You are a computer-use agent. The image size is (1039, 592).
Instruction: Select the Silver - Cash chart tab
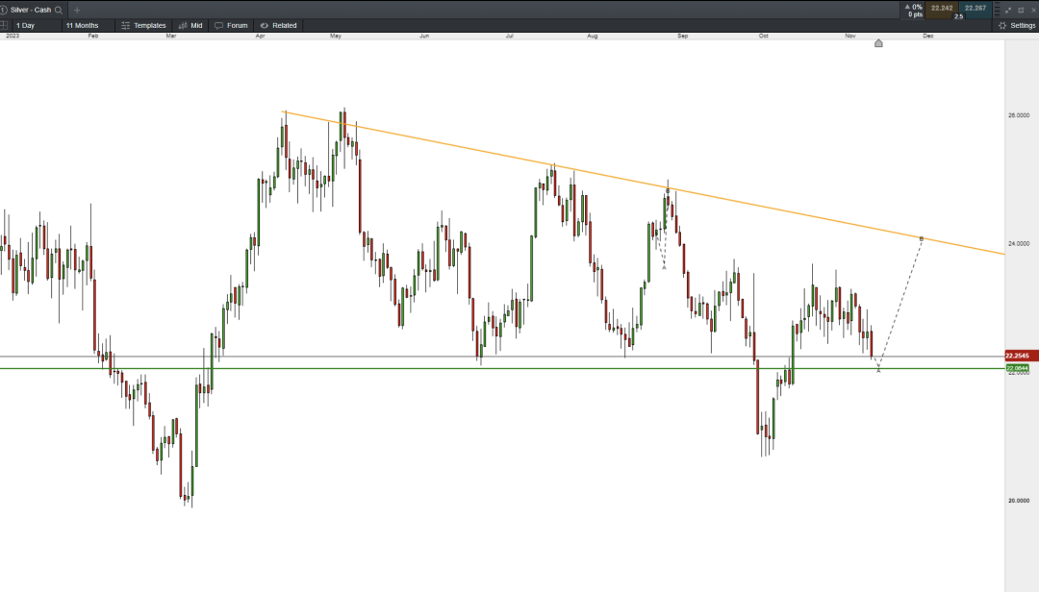29,10
